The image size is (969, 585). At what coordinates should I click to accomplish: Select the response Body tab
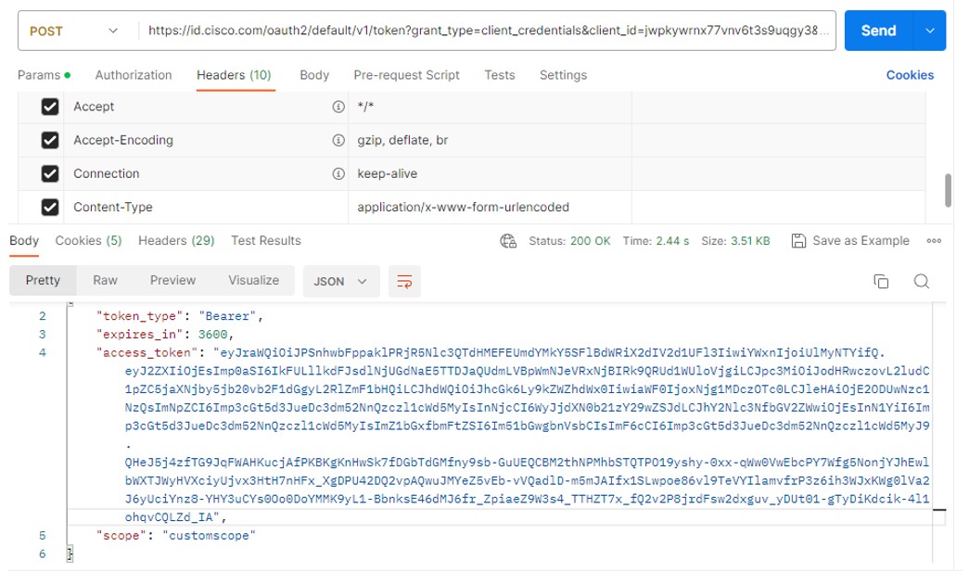24,241
